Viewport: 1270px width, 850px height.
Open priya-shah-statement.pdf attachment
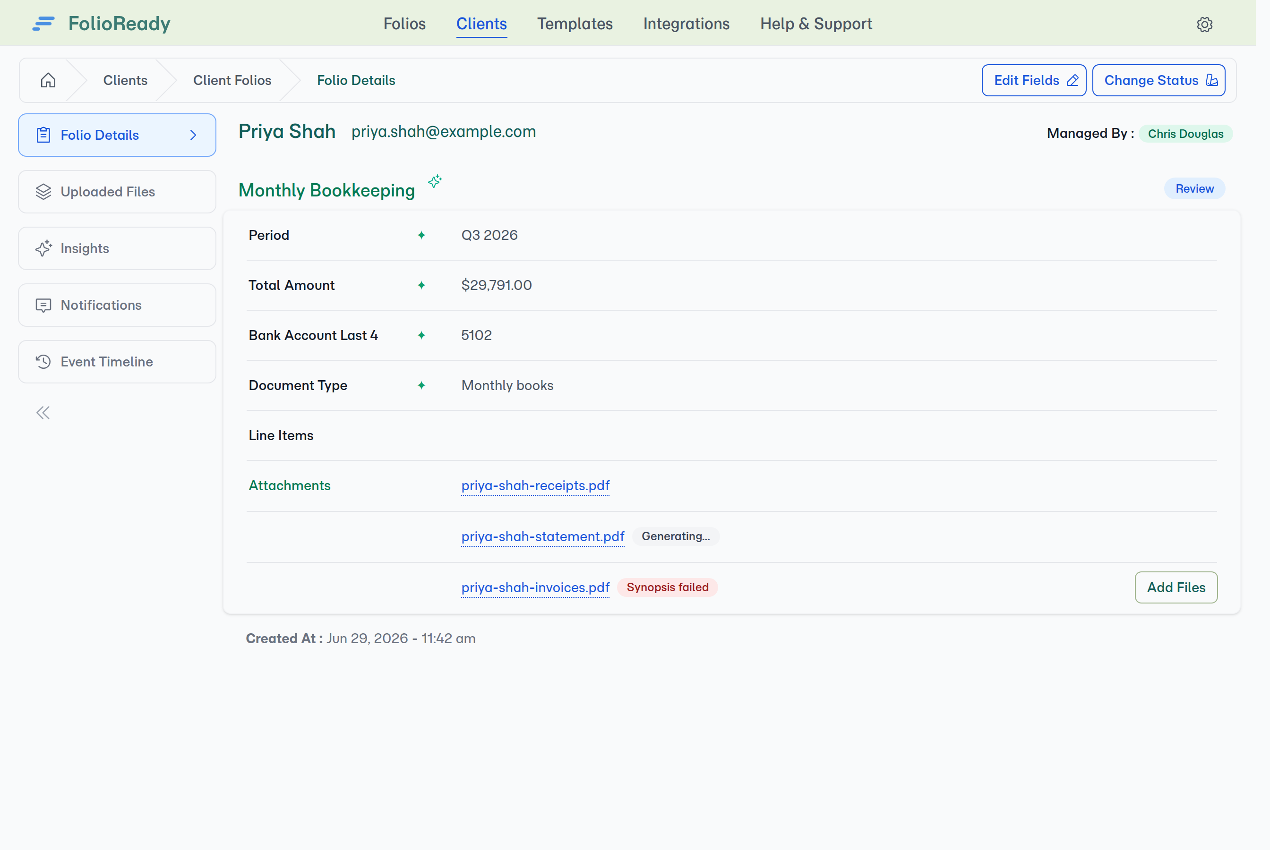[543, 536]
